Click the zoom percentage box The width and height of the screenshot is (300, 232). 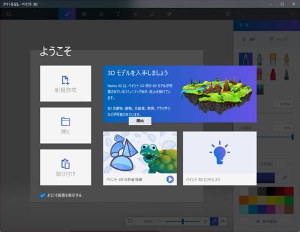147,221
